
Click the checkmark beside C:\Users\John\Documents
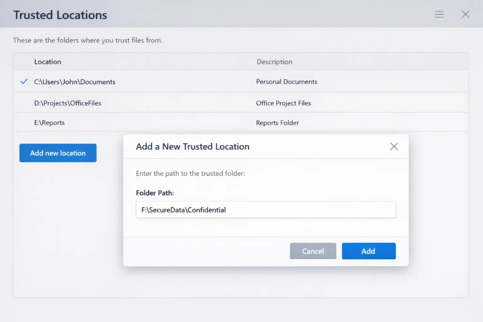24,81
